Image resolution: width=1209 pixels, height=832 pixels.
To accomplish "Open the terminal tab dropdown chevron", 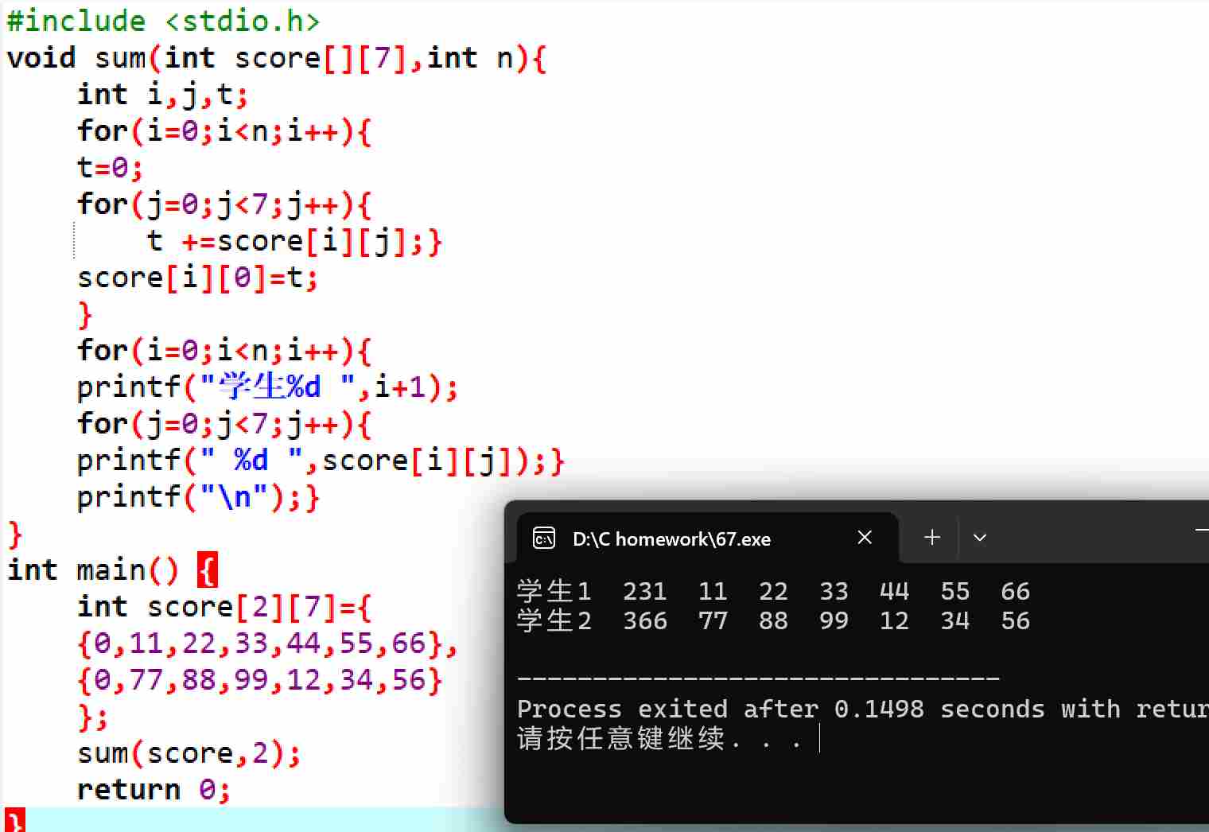I will [x=980, y=538].
